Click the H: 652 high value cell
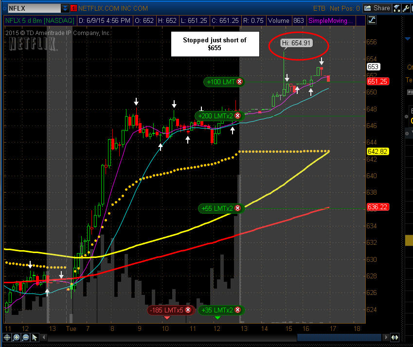The width and height of the screenshot is (413, 347). (167, 20)
